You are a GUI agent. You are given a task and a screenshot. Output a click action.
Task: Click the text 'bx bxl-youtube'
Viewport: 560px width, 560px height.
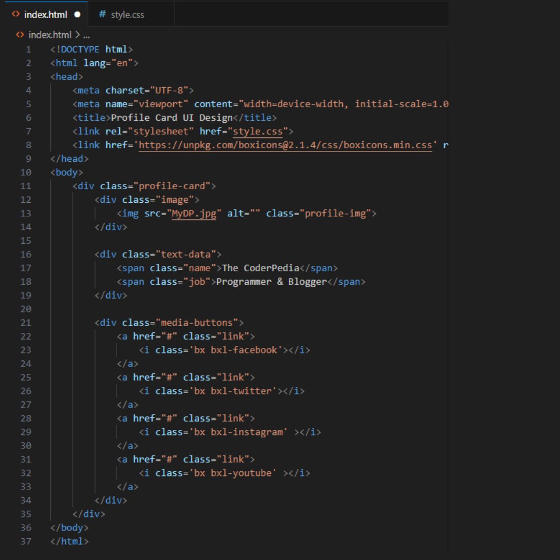point(233,473)
